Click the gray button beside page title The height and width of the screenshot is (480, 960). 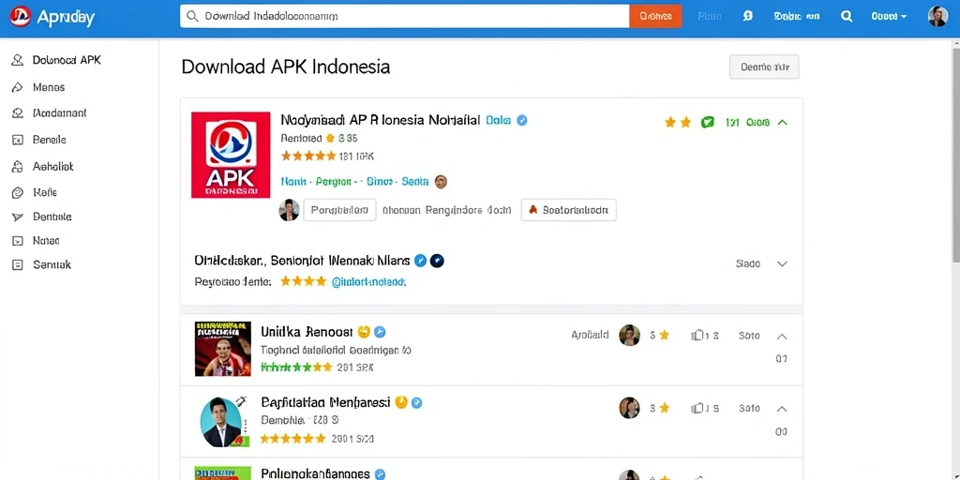tap(764, 67)
